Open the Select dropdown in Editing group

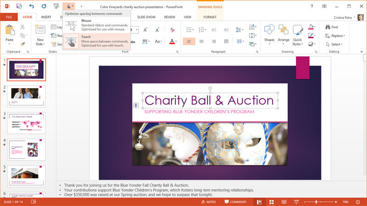335,44
